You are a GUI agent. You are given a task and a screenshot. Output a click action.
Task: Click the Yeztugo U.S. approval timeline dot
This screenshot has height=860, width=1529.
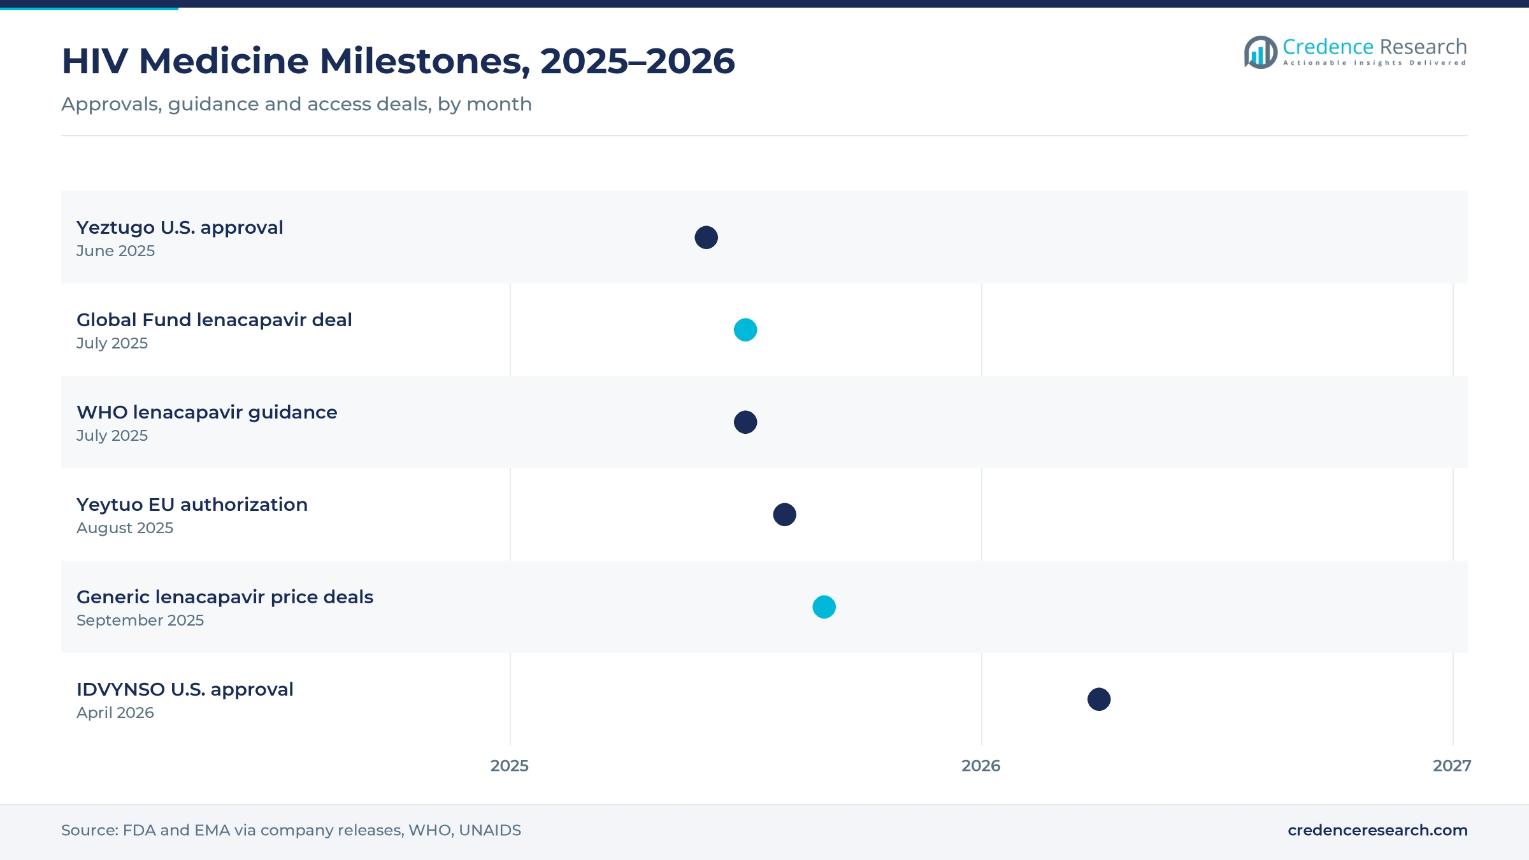click(706, 238)
